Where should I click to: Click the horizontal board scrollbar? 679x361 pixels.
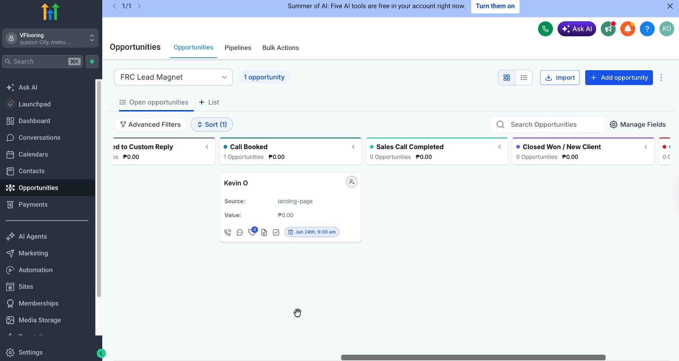tap(473, 357)
